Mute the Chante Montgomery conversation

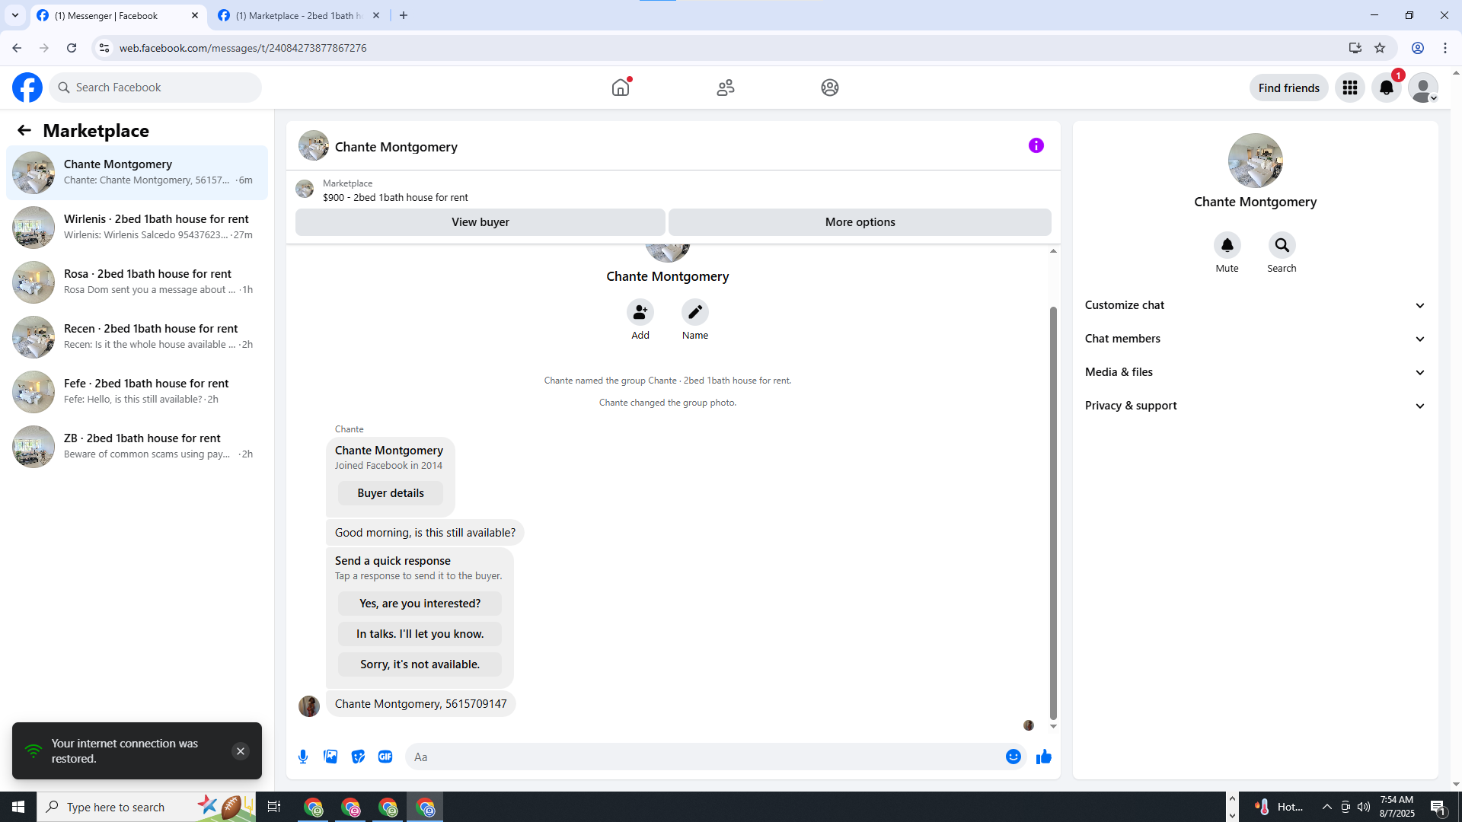click(x=1227, y=245)
